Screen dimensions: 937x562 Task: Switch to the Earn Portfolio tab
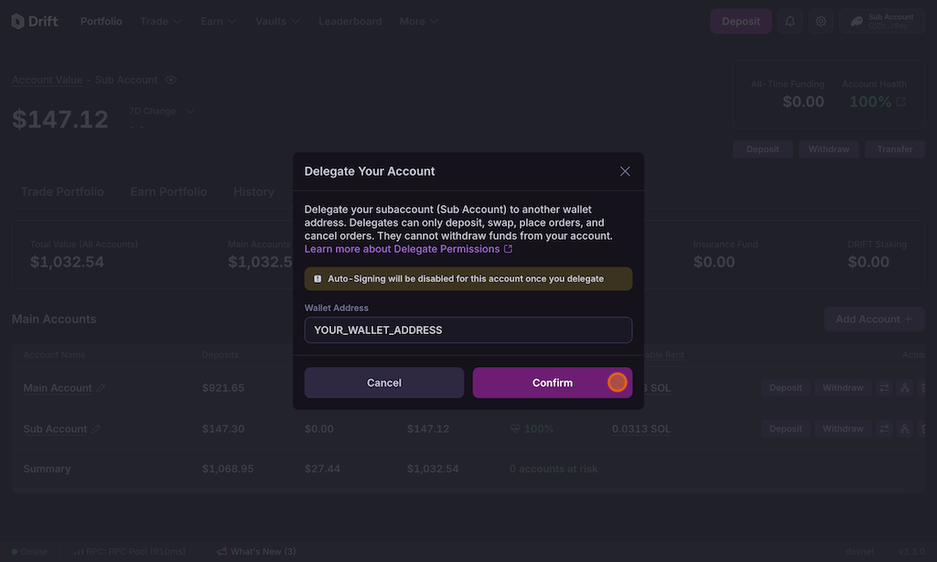tap(168, 191)
